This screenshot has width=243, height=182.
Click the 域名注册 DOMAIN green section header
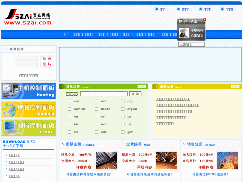click(x=103, y=86)
